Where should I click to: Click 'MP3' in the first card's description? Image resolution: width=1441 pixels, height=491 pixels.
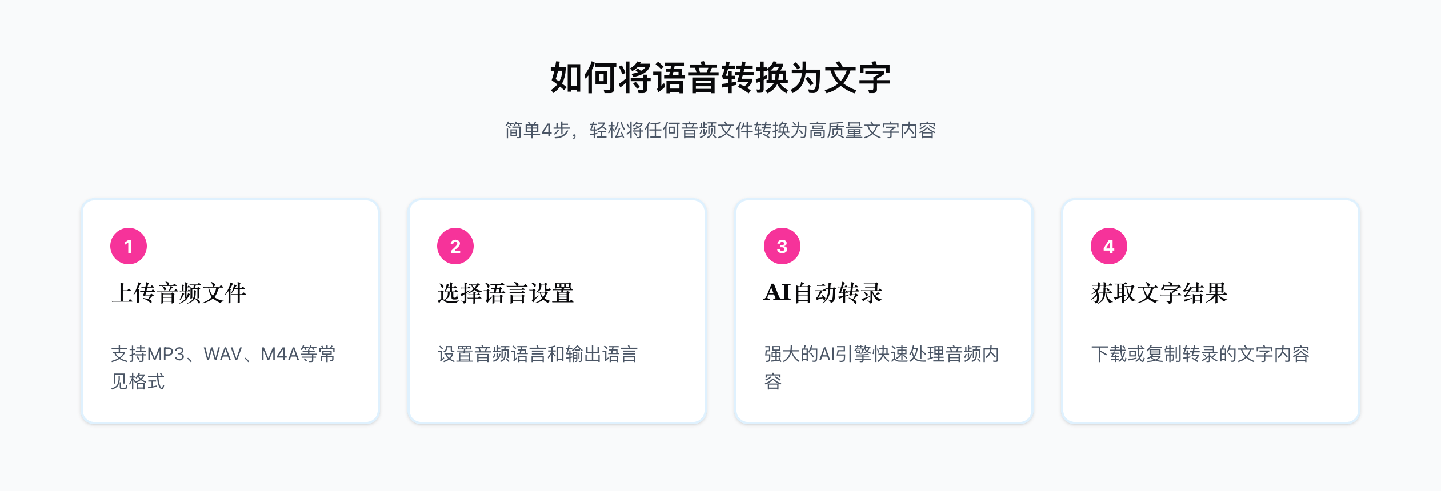click(x=166, y=354)
